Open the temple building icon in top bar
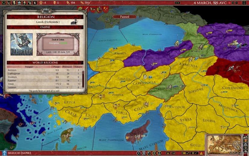249x156 pixels. pos(19,2)
